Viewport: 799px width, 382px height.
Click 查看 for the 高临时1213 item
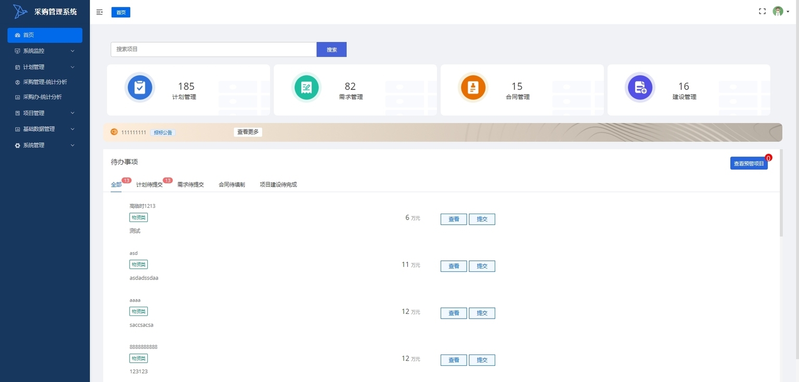[454, 219]
